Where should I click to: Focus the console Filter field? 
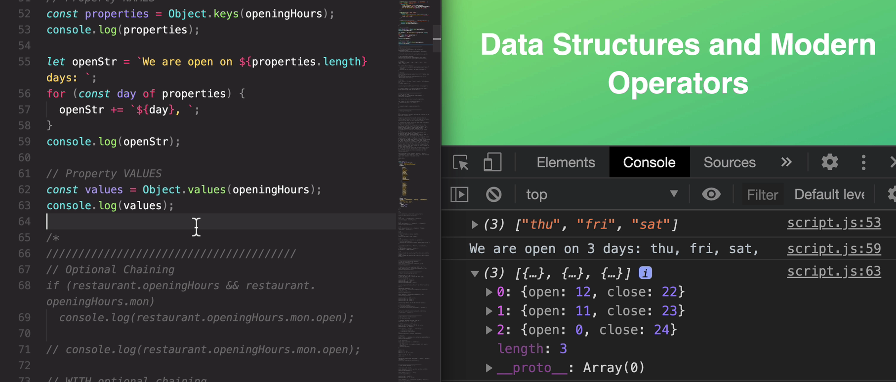[x=762, y=194]
